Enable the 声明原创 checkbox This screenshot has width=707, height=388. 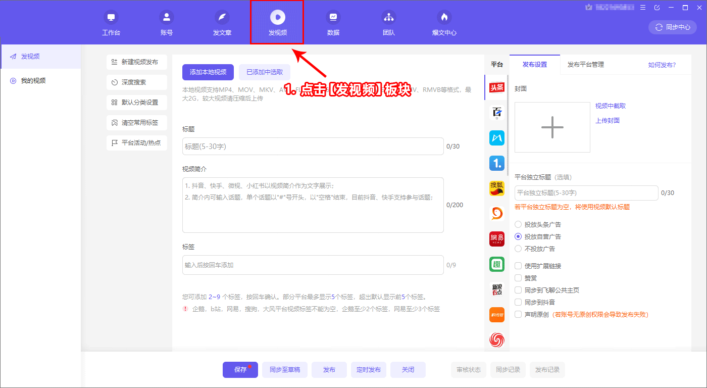[x=518, y=314]
